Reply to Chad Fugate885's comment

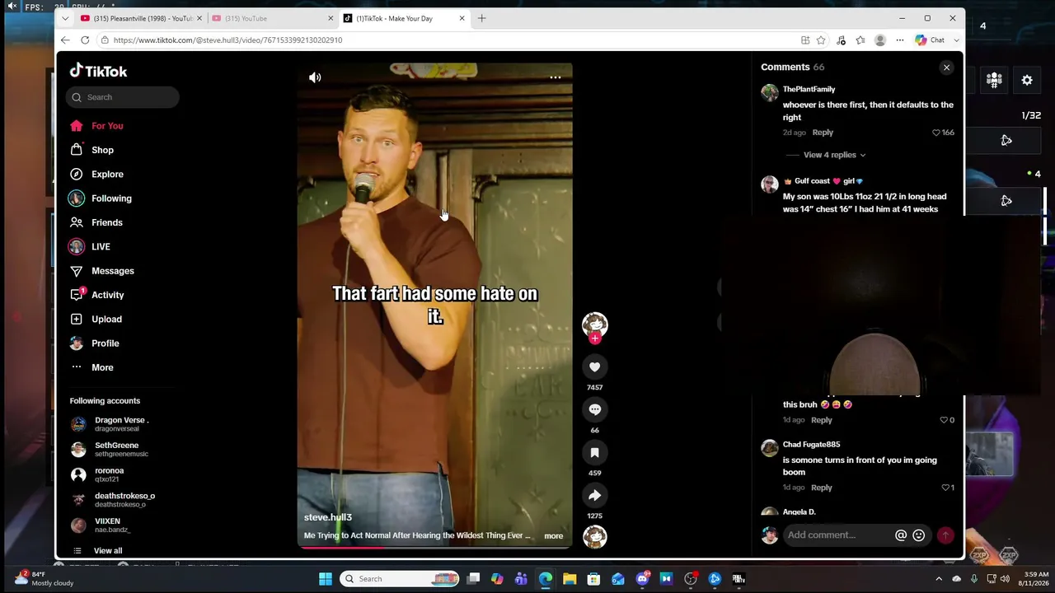pyautogui.click(x=822, y=488)
